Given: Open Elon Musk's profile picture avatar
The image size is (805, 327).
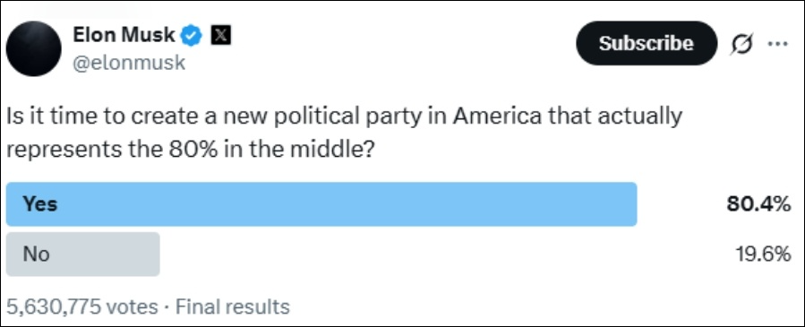Looking at the screenshot, I should pyautogui.click(x=34, y=48).
